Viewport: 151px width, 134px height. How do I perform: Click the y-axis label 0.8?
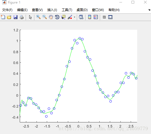16,52
